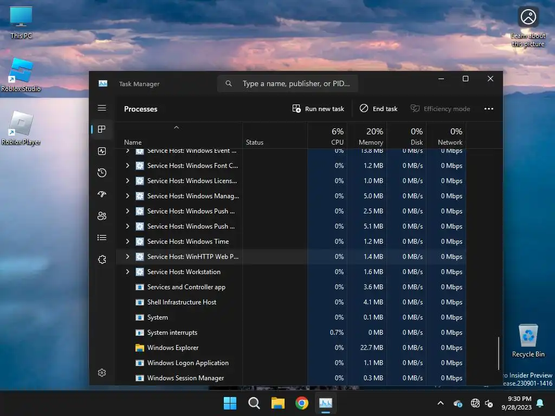The width and height of the screenshot is (555, 416).
Task: Open the hamburger navigation menu in Task Manager
Action: click(102, 108)
